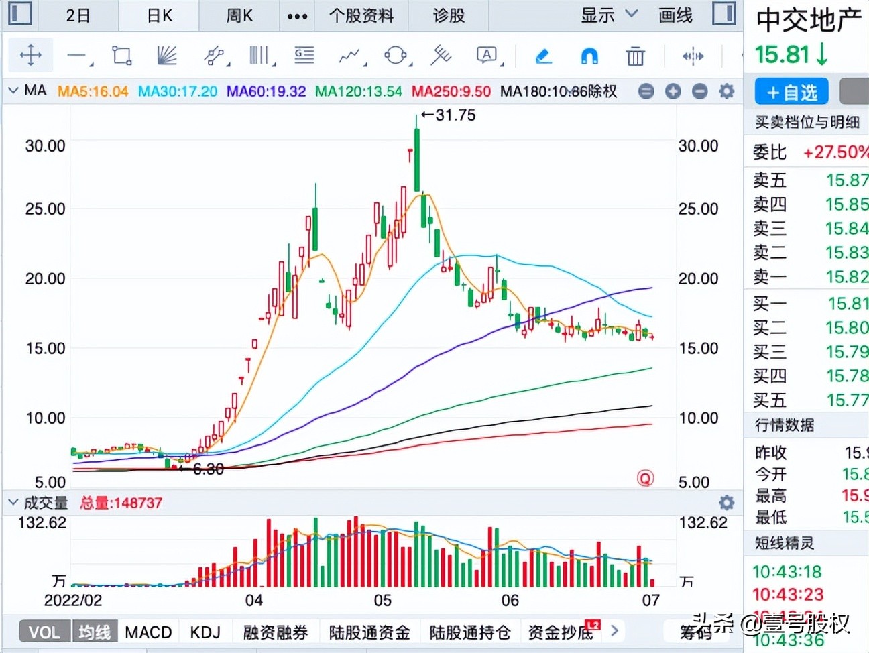Viewport: 869px width, 653px height.
Task: Open 个股资料 stock information
Action: click(362, 15)
